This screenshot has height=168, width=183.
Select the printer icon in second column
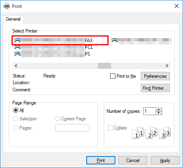coord(115,40)
